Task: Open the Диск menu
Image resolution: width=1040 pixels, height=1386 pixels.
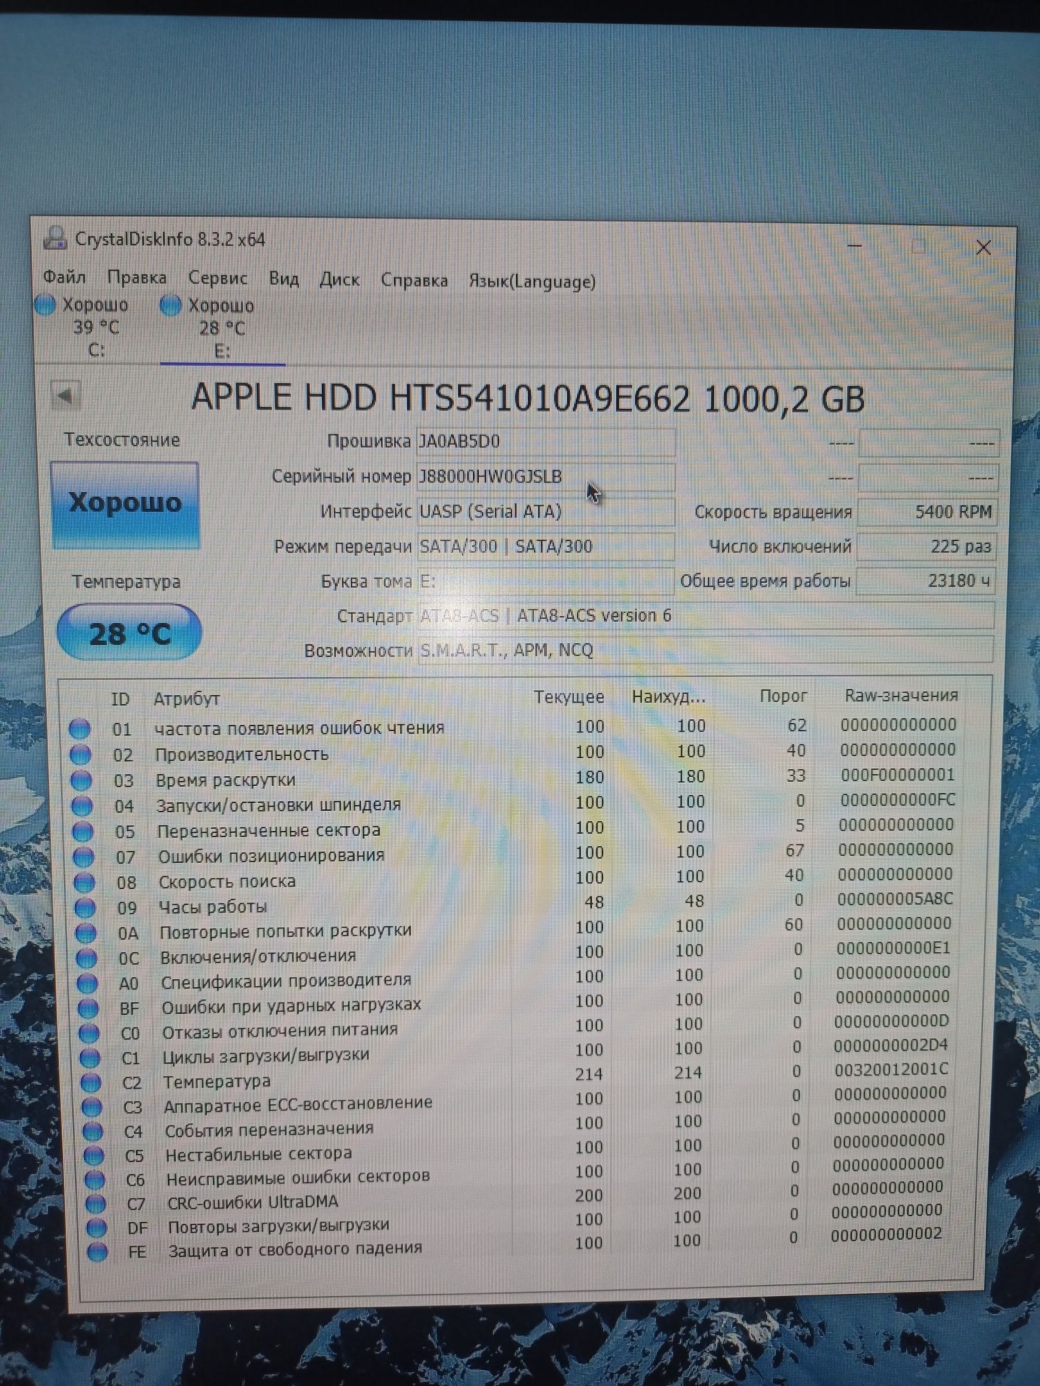Action: 339,279
